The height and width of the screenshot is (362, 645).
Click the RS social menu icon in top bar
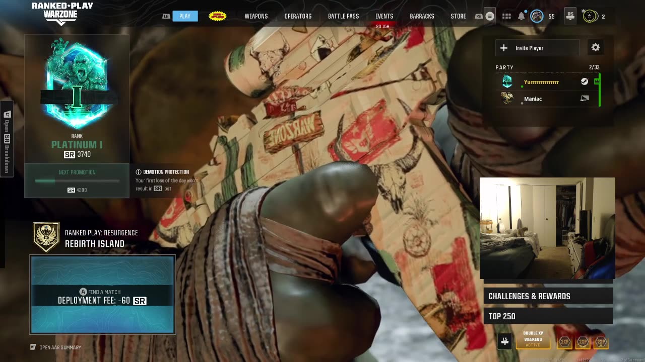click(570, 16)
